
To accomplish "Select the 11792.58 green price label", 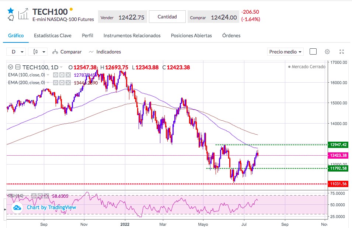I will click(x=338, y=168).
